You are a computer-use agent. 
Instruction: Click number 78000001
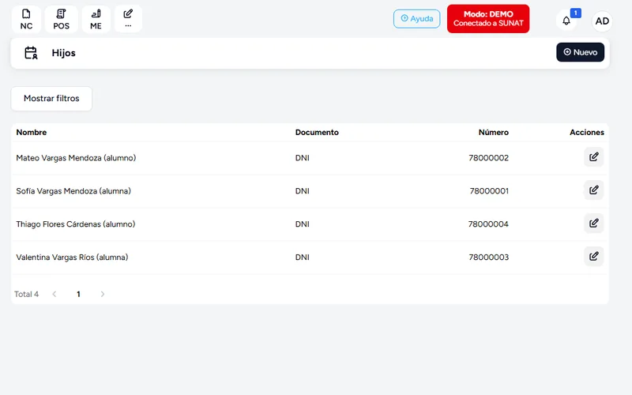coord(489,191)
